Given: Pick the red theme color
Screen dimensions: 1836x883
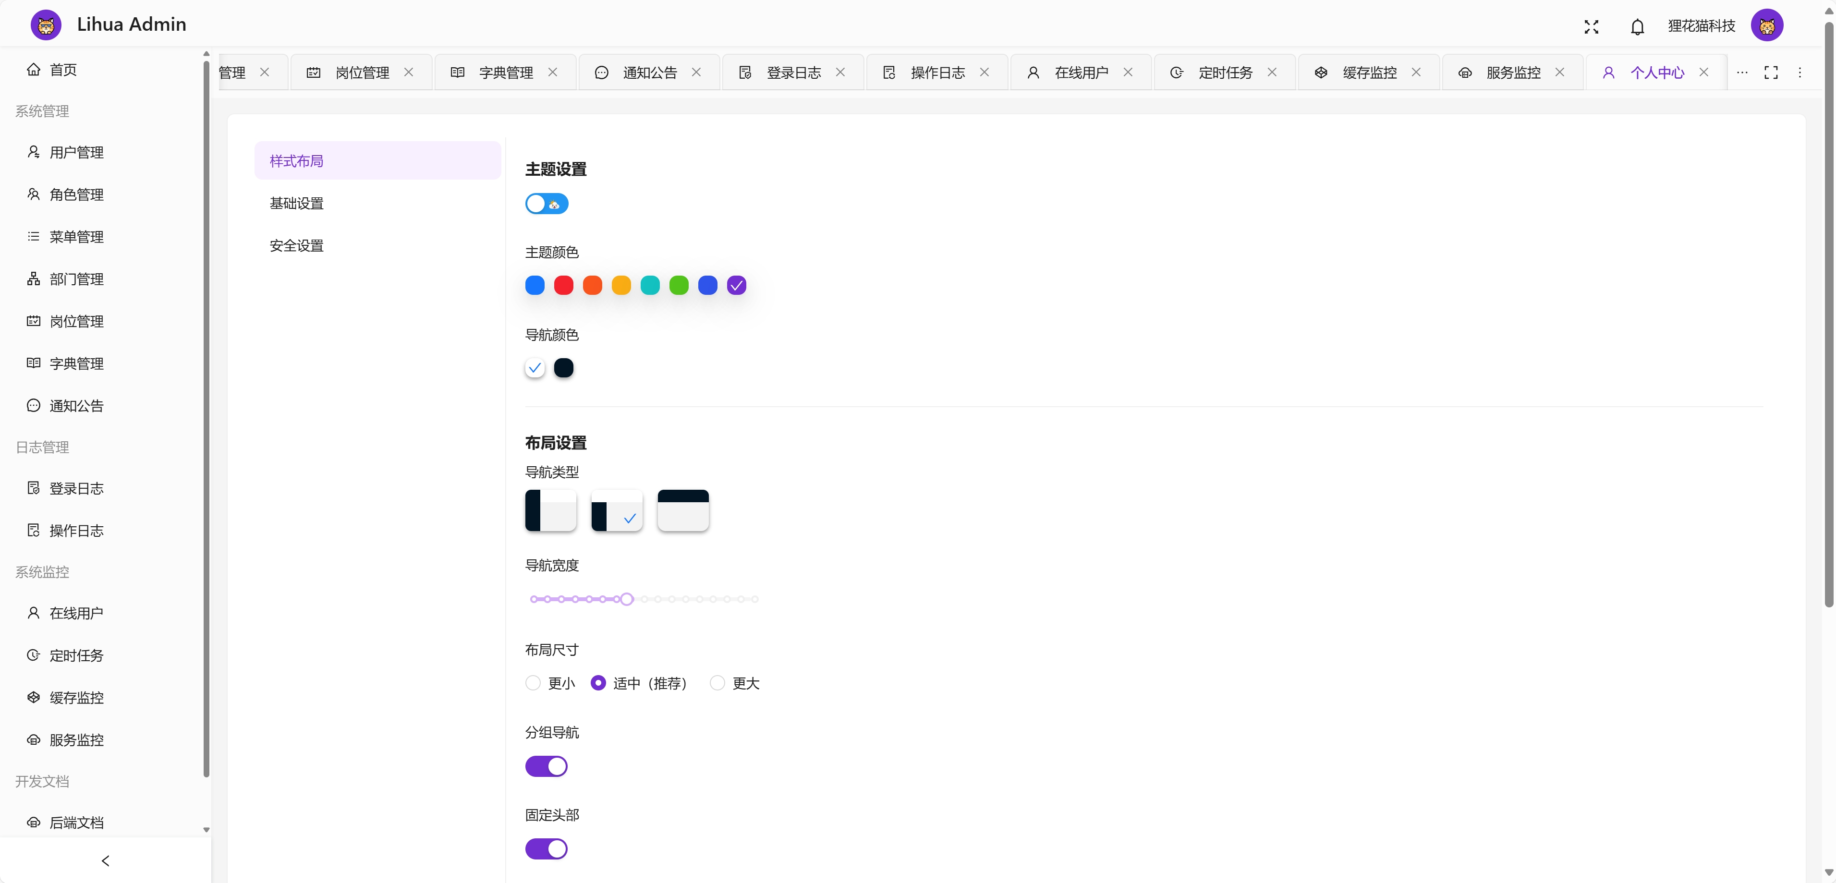Looking at the screenshot, I should pyautogui.click(x=563, y=285).
